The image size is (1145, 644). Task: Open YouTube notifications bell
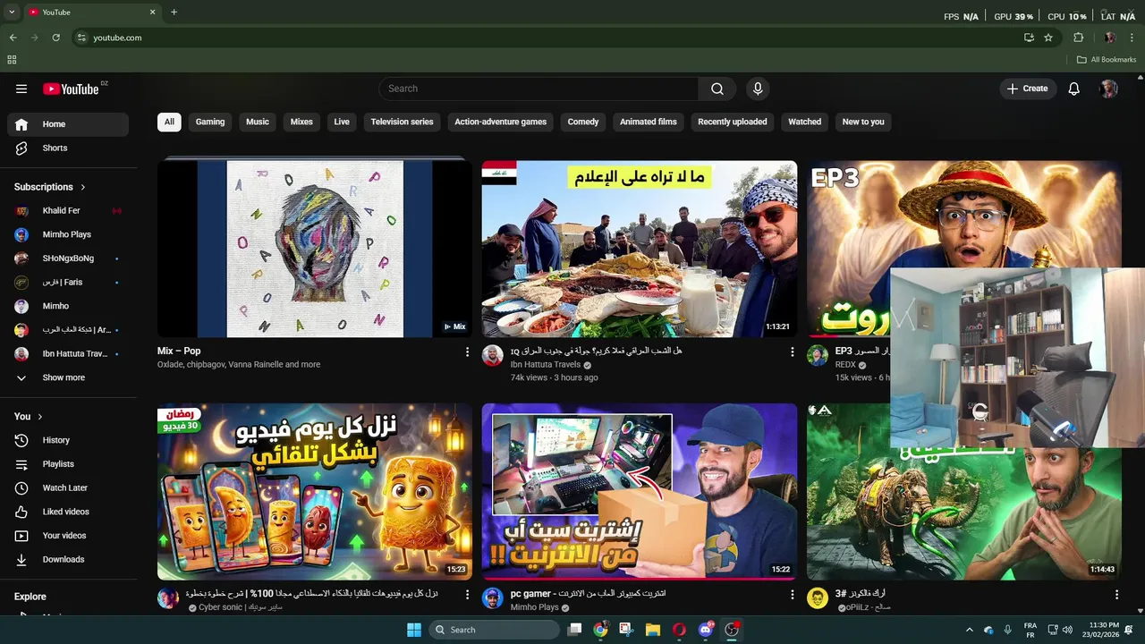click(1073, 89)
